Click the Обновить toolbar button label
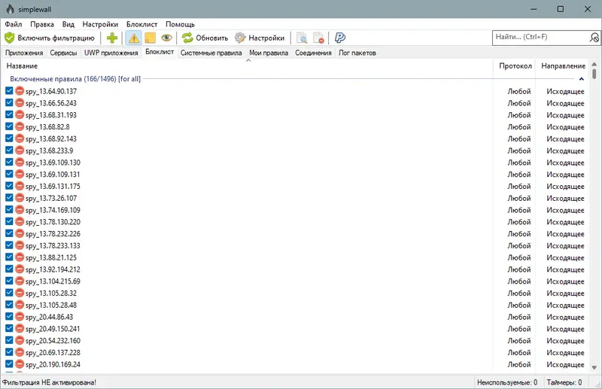 tap(212, 38)
